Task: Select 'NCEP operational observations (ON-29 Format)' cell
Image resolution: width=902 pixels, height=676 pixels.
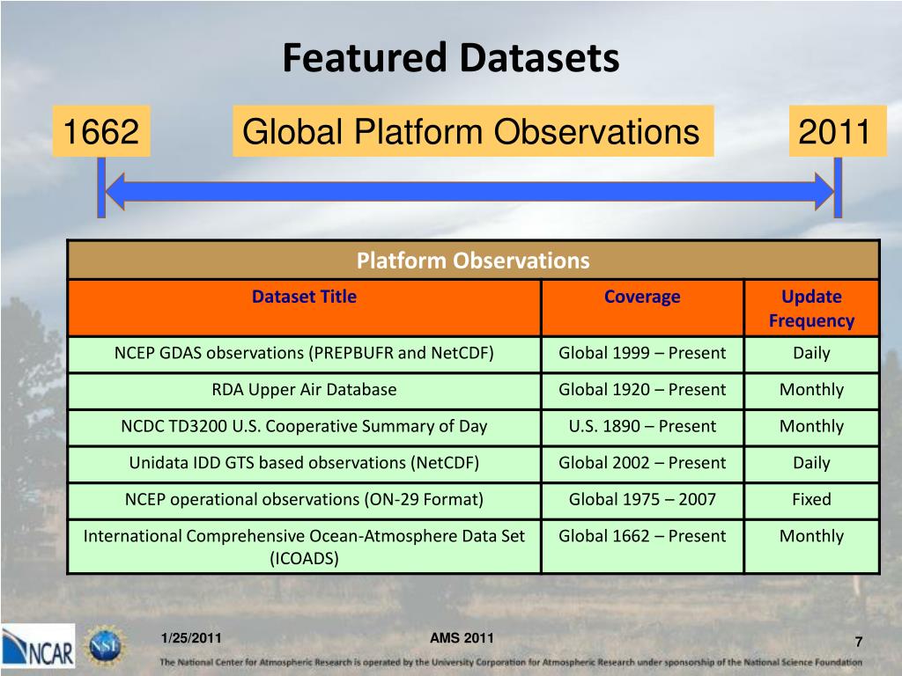Action: click(304, 501)
